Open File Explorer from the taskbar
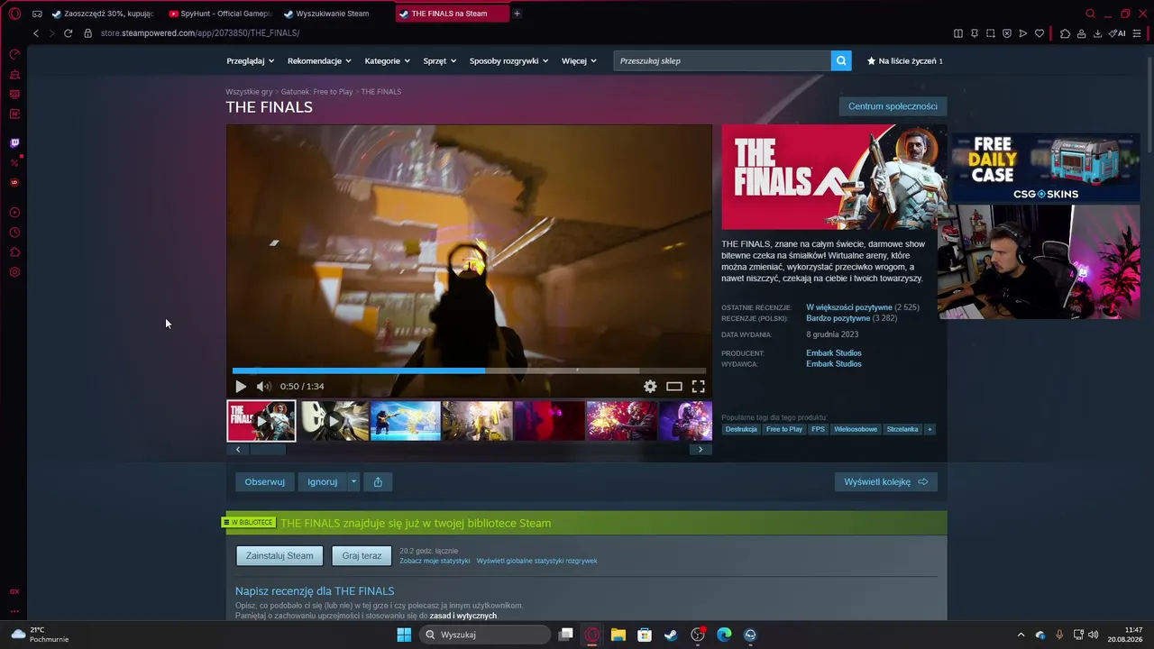 618,635
